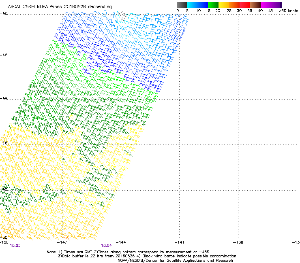Click the yellow 20-25 knots legend swatch

point(224,5)
